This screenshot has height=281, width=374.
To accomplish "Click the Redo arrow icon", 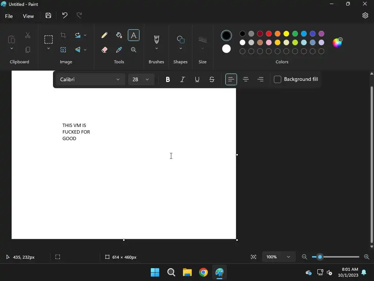I will [x=79, y=15].
